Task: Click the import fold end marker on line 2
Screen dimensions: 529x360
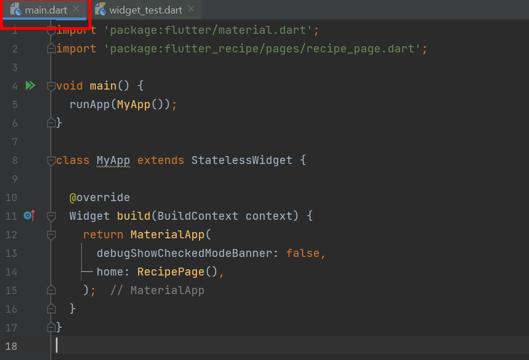Action: (x=51, y=49)
